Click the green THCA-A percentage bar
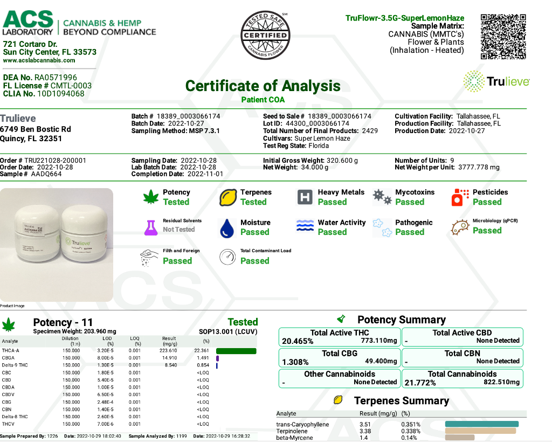Viewport: 552px width, 443px height. pos(236,351)
